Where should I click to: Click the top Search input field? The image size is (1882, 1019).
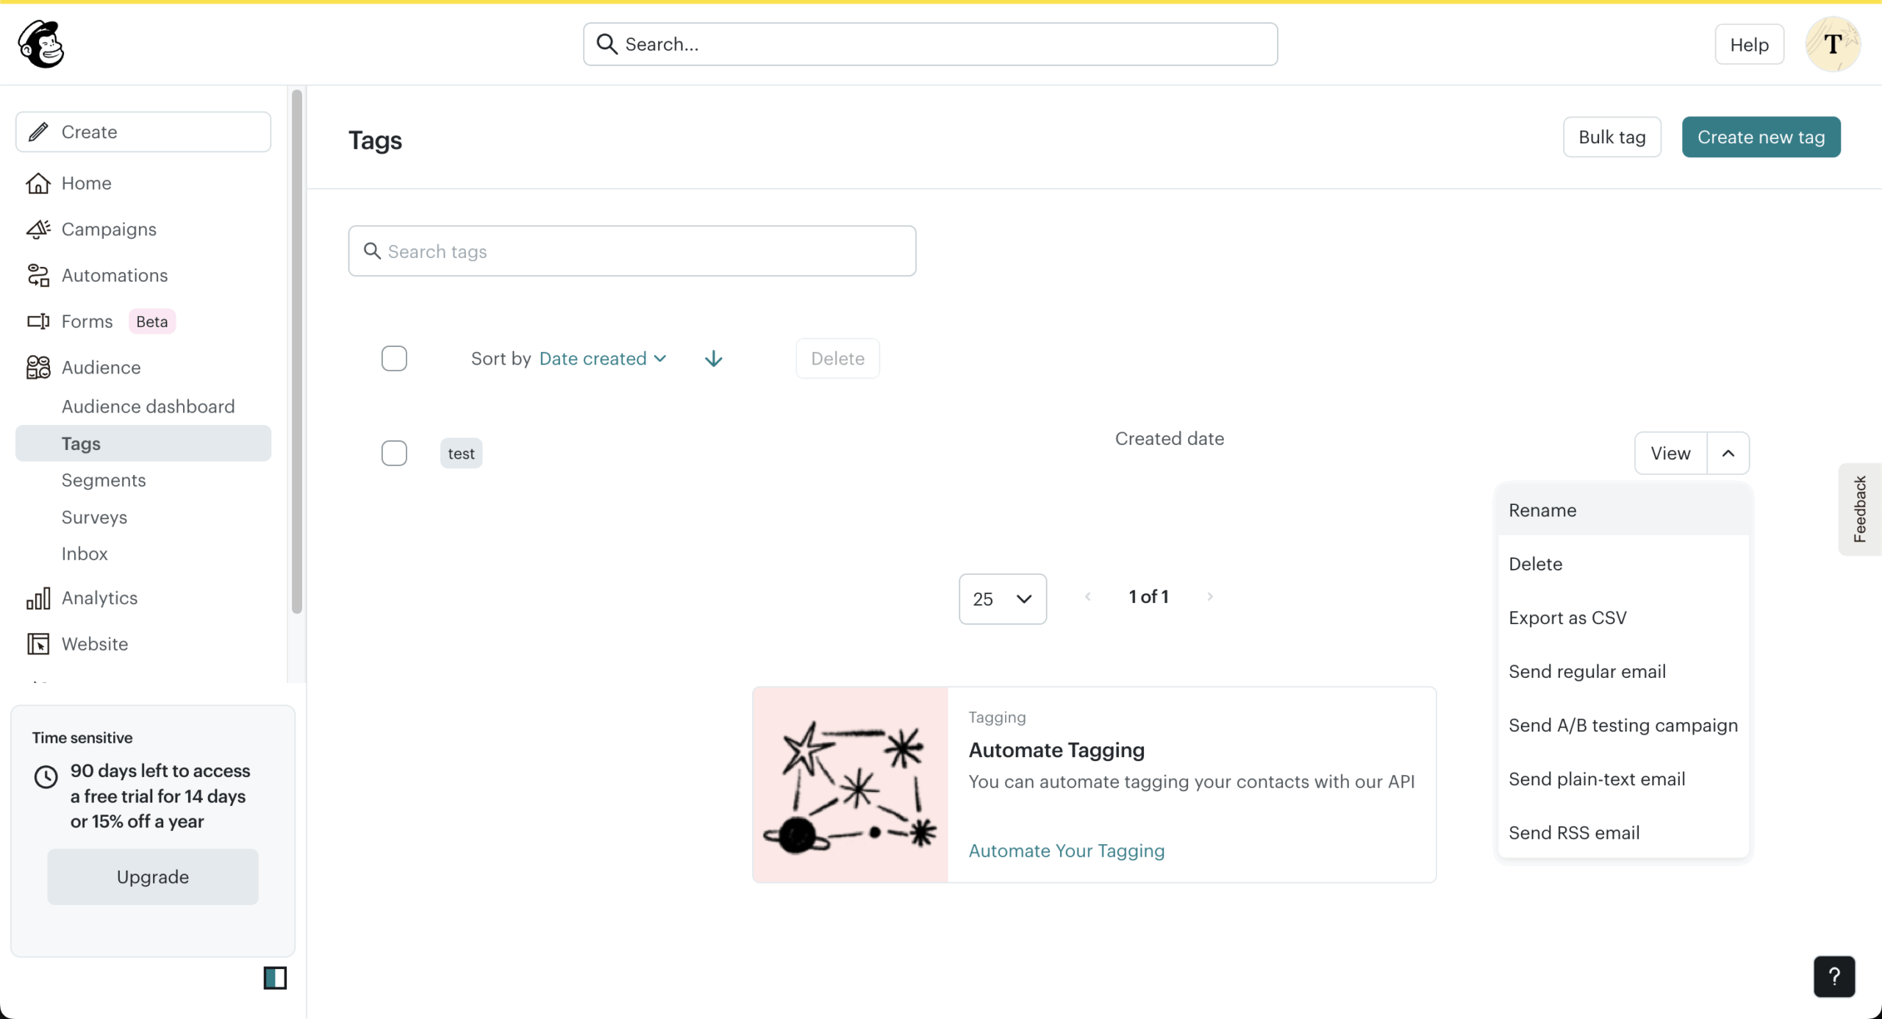930,44
